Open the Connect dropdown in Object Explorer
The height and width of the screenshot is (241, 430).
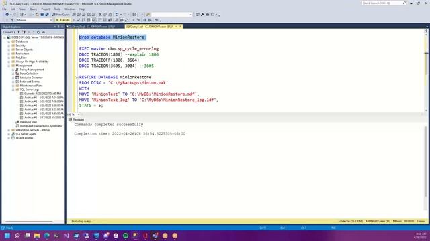click(9, 32)
